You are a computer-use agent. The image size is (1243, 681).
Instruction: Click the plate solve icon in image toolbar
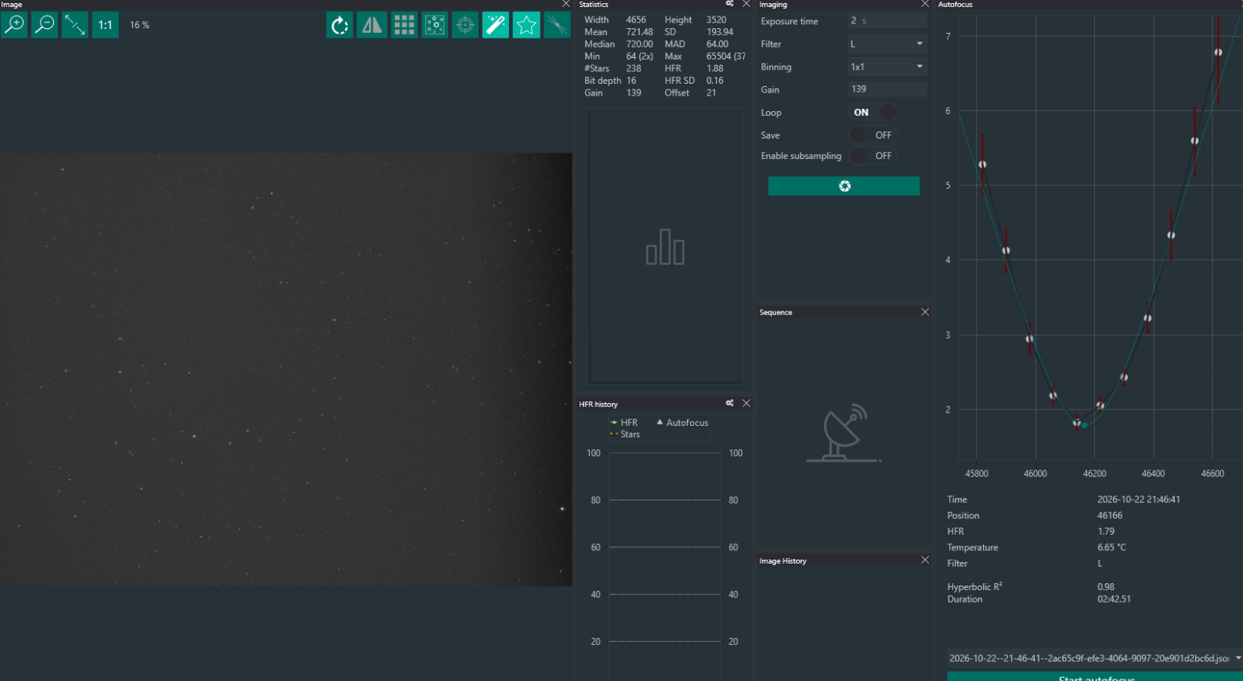tap(557, 25)
